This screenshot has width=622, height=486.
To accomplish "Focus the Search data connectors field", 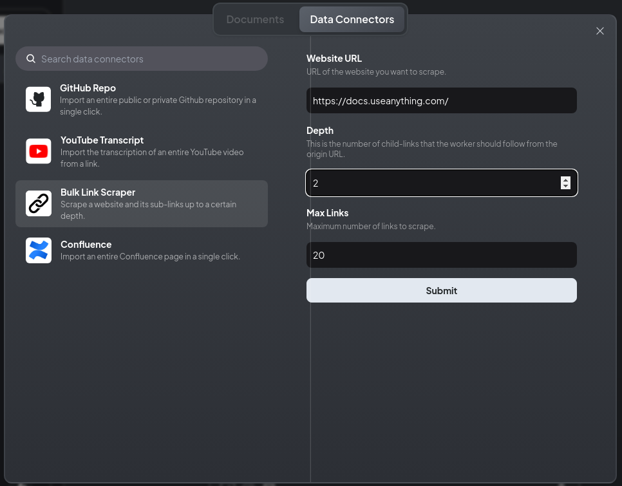I will tap(142, 59).
